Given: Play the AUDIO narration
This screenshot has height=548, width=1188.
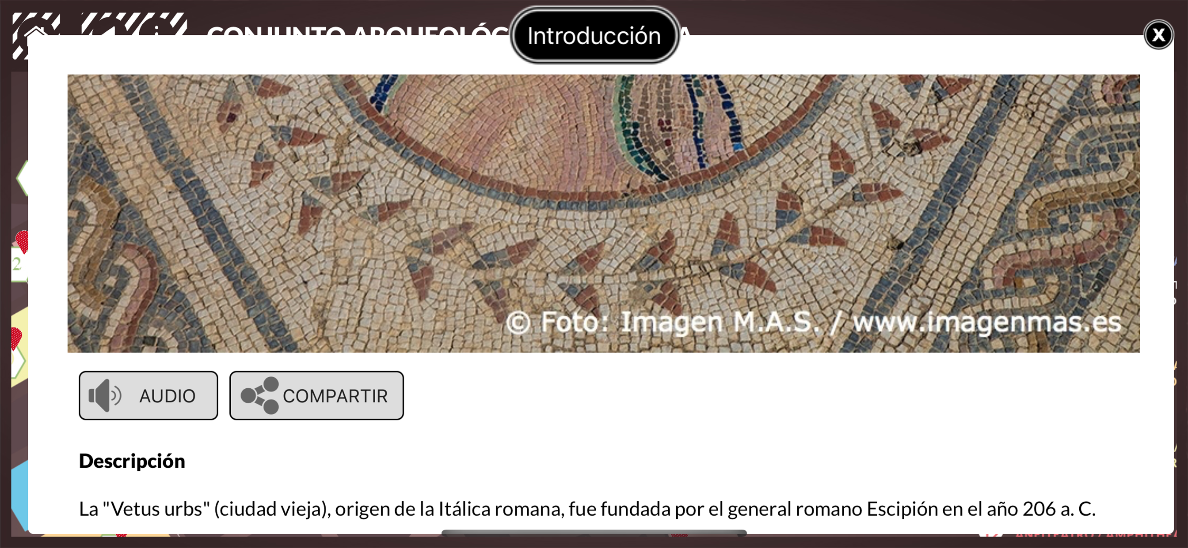Looking at the screenshot, I should point(148,396).
